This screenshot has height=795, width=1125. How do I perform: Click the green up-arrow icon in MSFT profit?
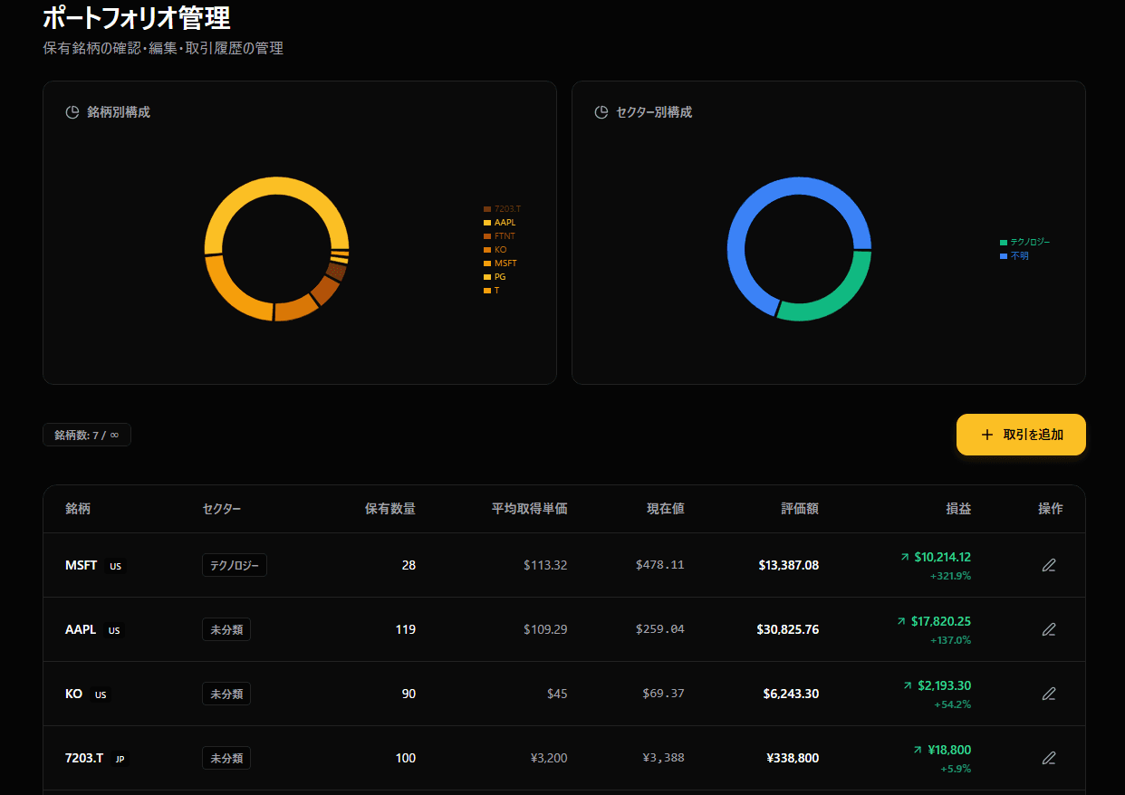pos(904,558)
